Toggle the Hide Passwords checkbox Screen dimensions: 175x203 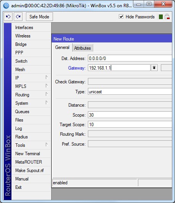point(121,16)
